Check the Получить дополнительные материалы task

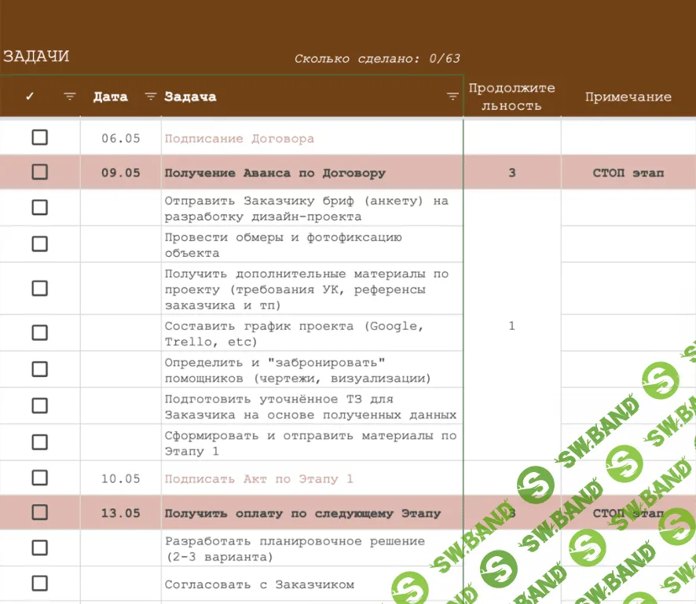pos(40,288)
